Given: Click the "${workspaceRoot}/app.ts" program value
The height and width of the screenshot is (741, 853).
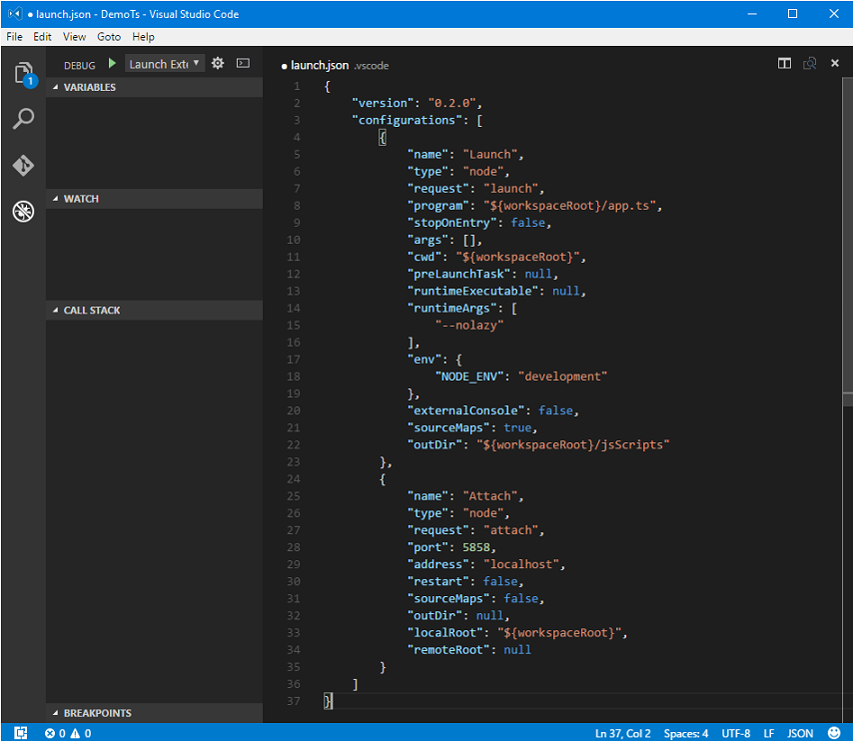Looking at the screenshot, I should [569, 206].
